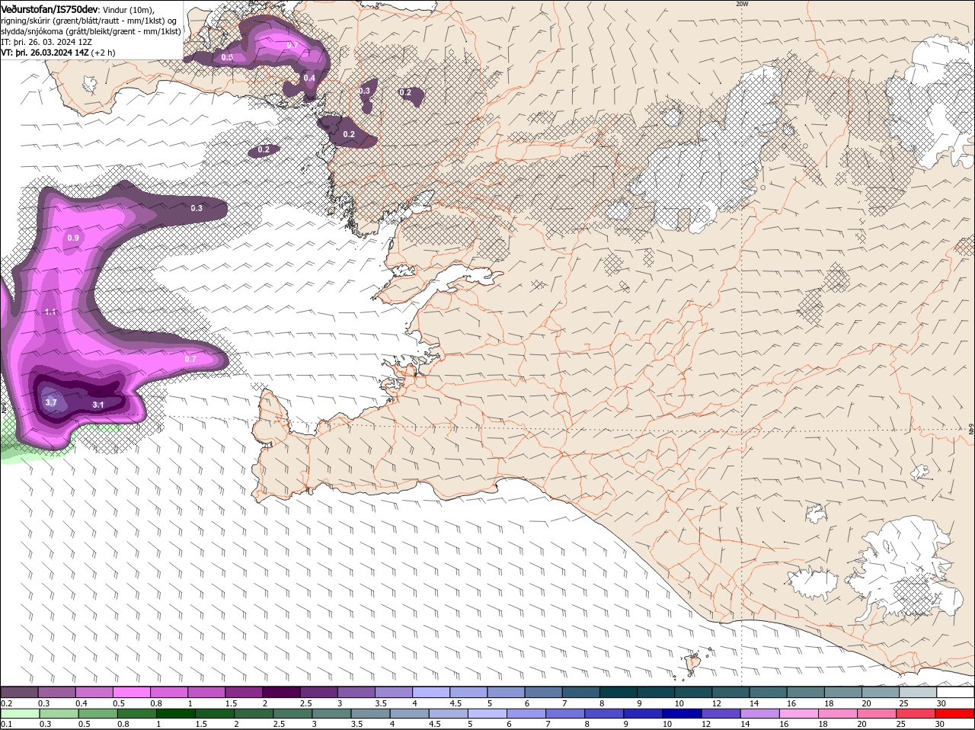Screen dimensions: 975x730
Task: Pick the deep blue lower swatch labeled 10
Action: pos(682,714)
